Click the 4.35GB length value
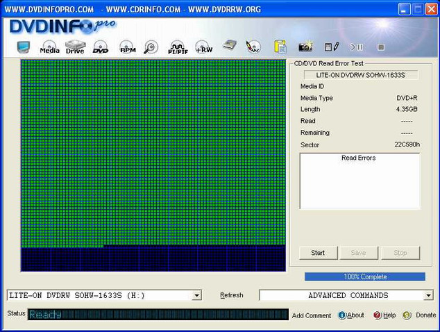This screenshot has width=440, height=332. (x=407, y=109)
